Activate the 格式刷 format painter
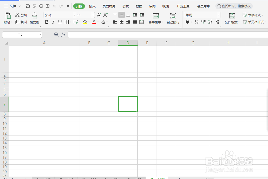The image size is (268, 179). coord(34,18)
